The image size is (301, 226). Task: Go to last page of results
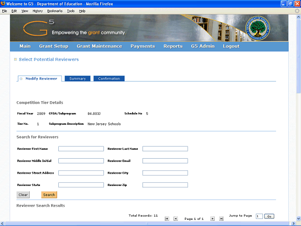tap(221, 218)
